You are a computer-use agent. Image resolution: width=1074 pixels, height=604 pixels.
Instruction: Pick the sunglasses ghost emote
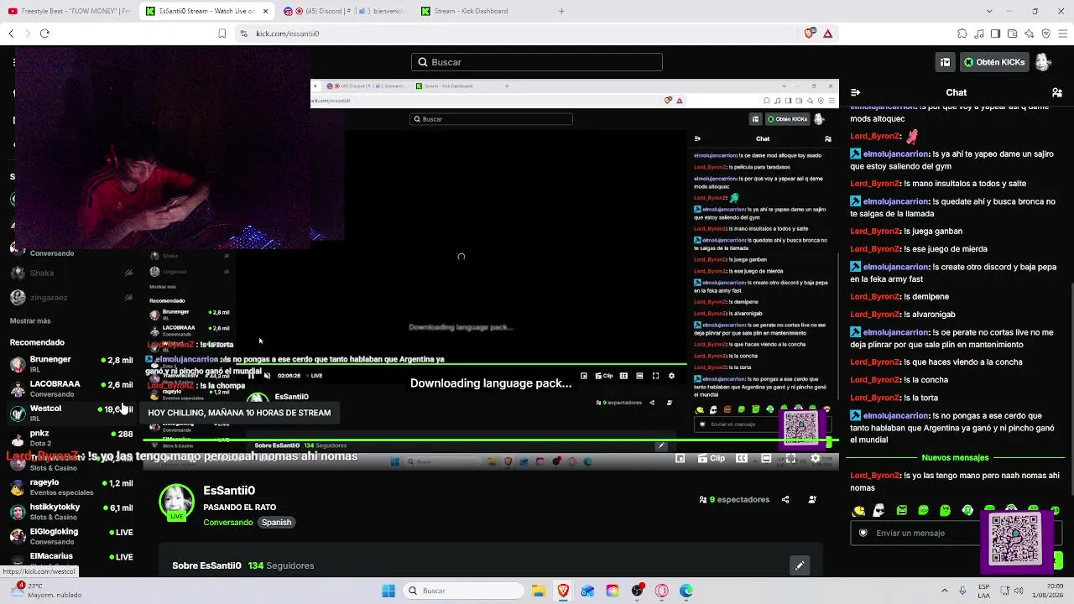pyautogui.click(x=879, y=510)
